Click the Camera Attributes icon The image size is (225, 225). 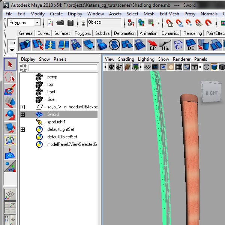pyautogui.click(x=119, y=67)
